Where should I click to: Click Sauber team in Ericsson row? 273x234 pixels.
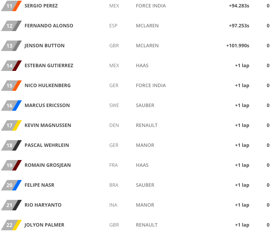145,105
